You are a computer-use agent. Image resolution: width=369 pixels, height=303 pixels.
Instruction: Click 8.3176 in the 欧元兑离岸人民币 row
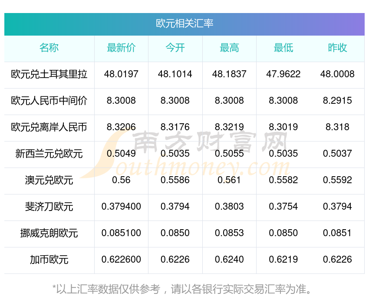(x=175, y=127)
